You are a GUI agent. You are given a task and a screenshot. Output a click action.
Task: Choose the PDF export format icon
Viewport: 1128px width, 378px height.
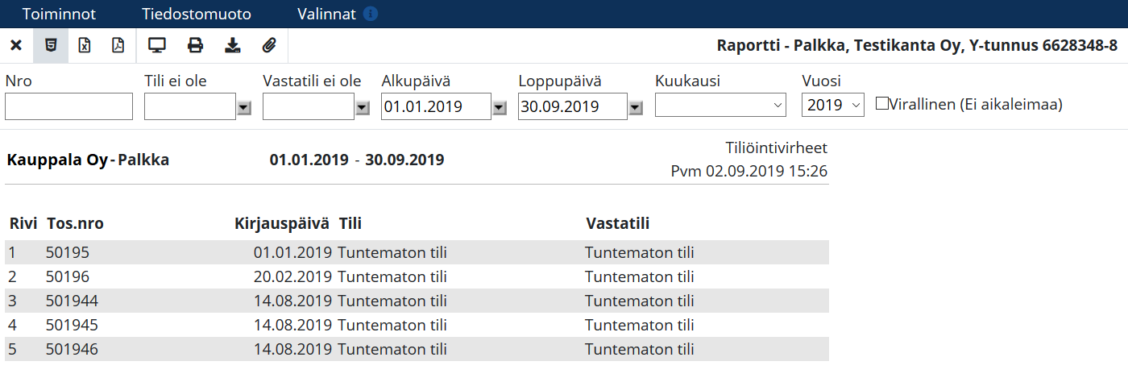coord(118,46)
